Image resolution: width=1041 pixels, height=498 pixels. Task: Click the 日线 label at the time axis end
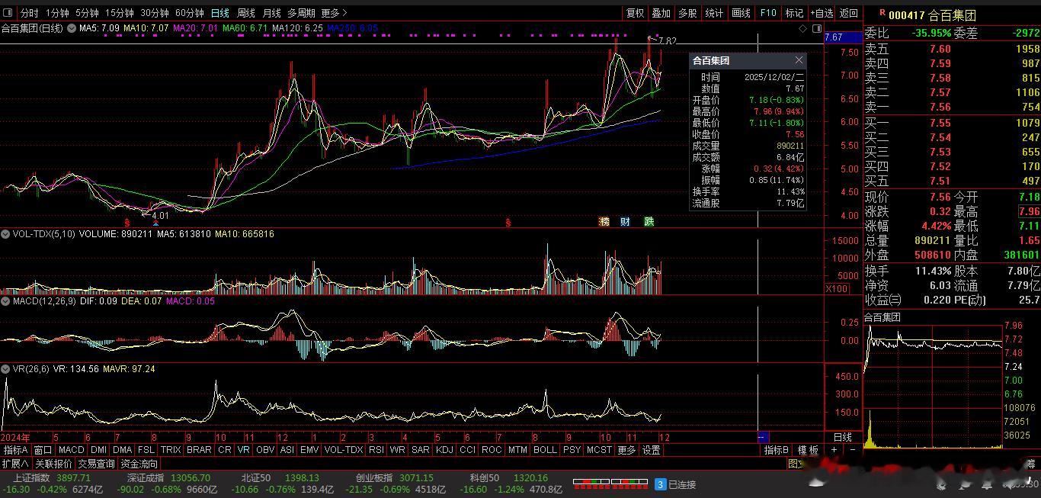click(x=842, y=437)
